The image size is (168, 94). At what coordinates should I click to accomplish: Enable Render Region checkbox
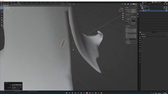(131, 17)
